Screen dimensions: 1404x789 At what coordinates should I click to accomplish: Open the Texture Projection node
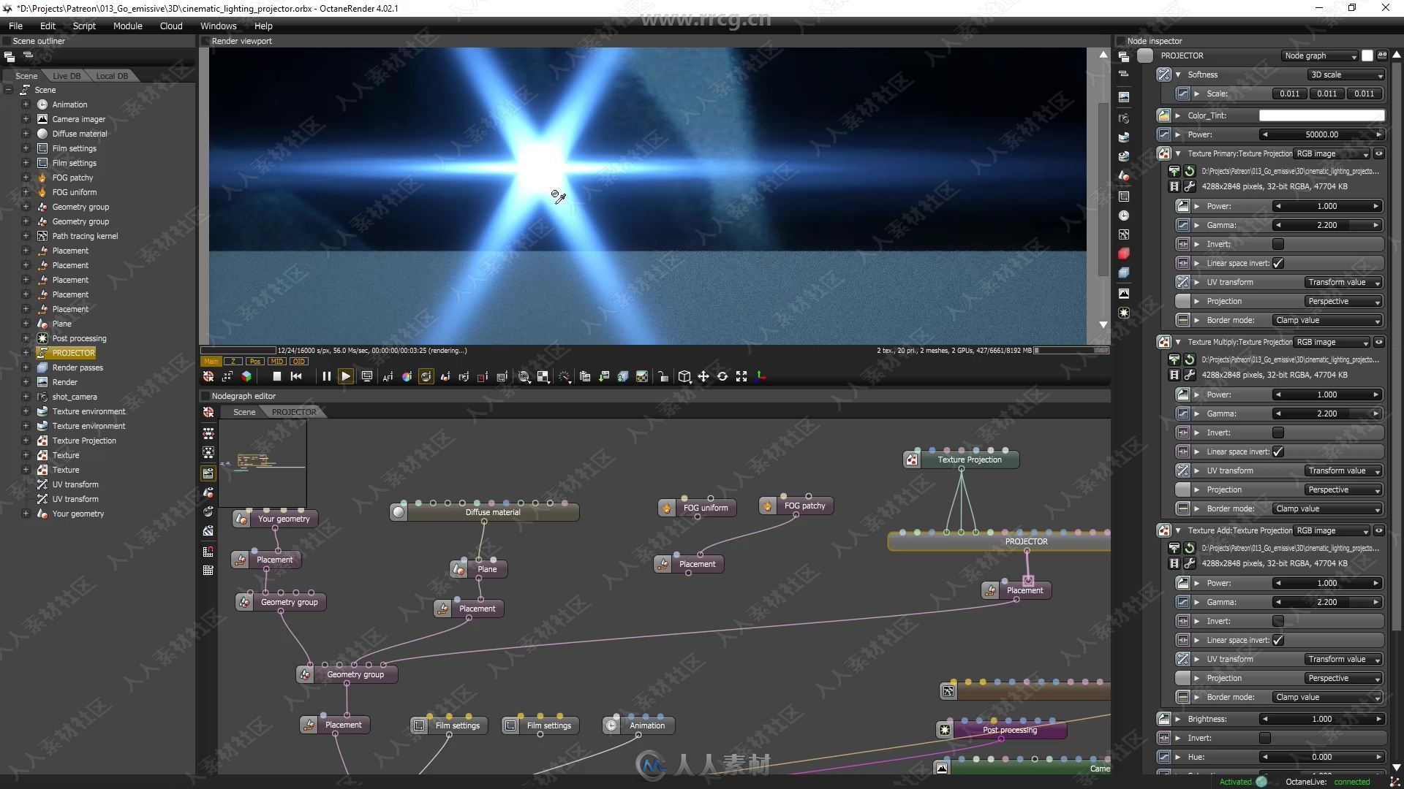[969, 460]
